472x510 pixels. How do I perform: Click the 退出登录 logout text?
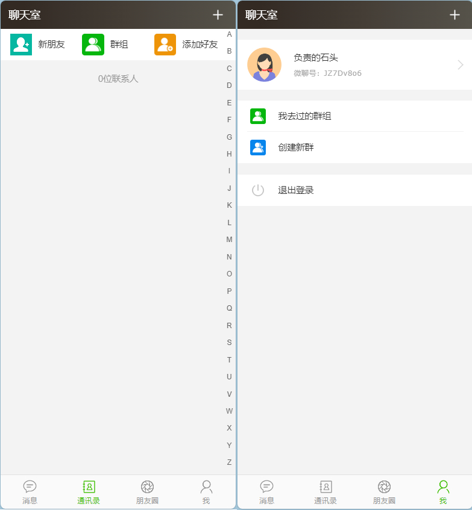click(x=296, y=190)
